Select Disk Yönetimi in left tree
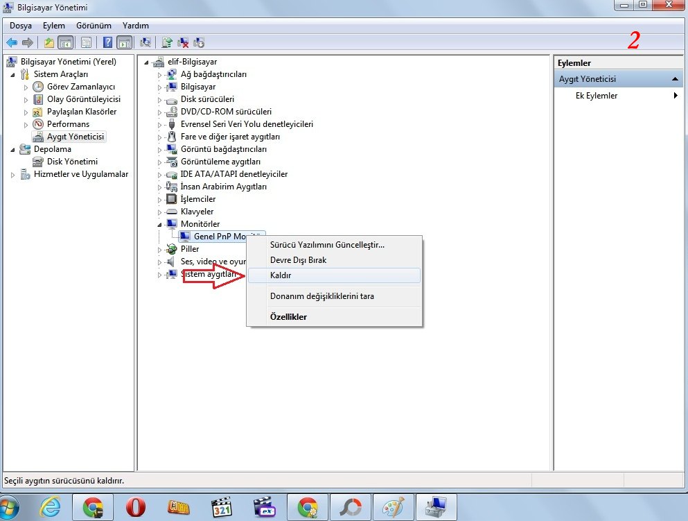This screenshot has width=688, height=521. [x=72, y=162]
